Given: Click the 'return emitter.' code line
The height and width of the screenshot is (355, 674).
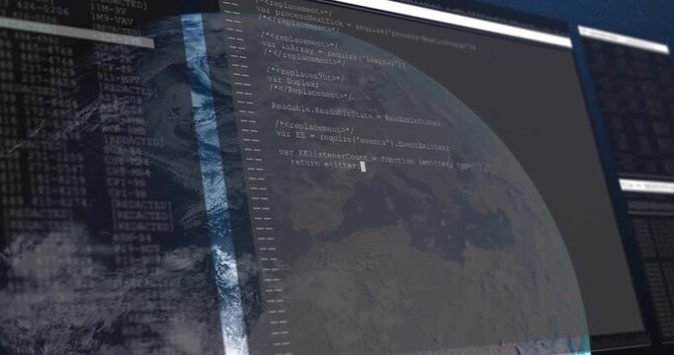Looking at the screenshot, I should (x=325, y=165).
